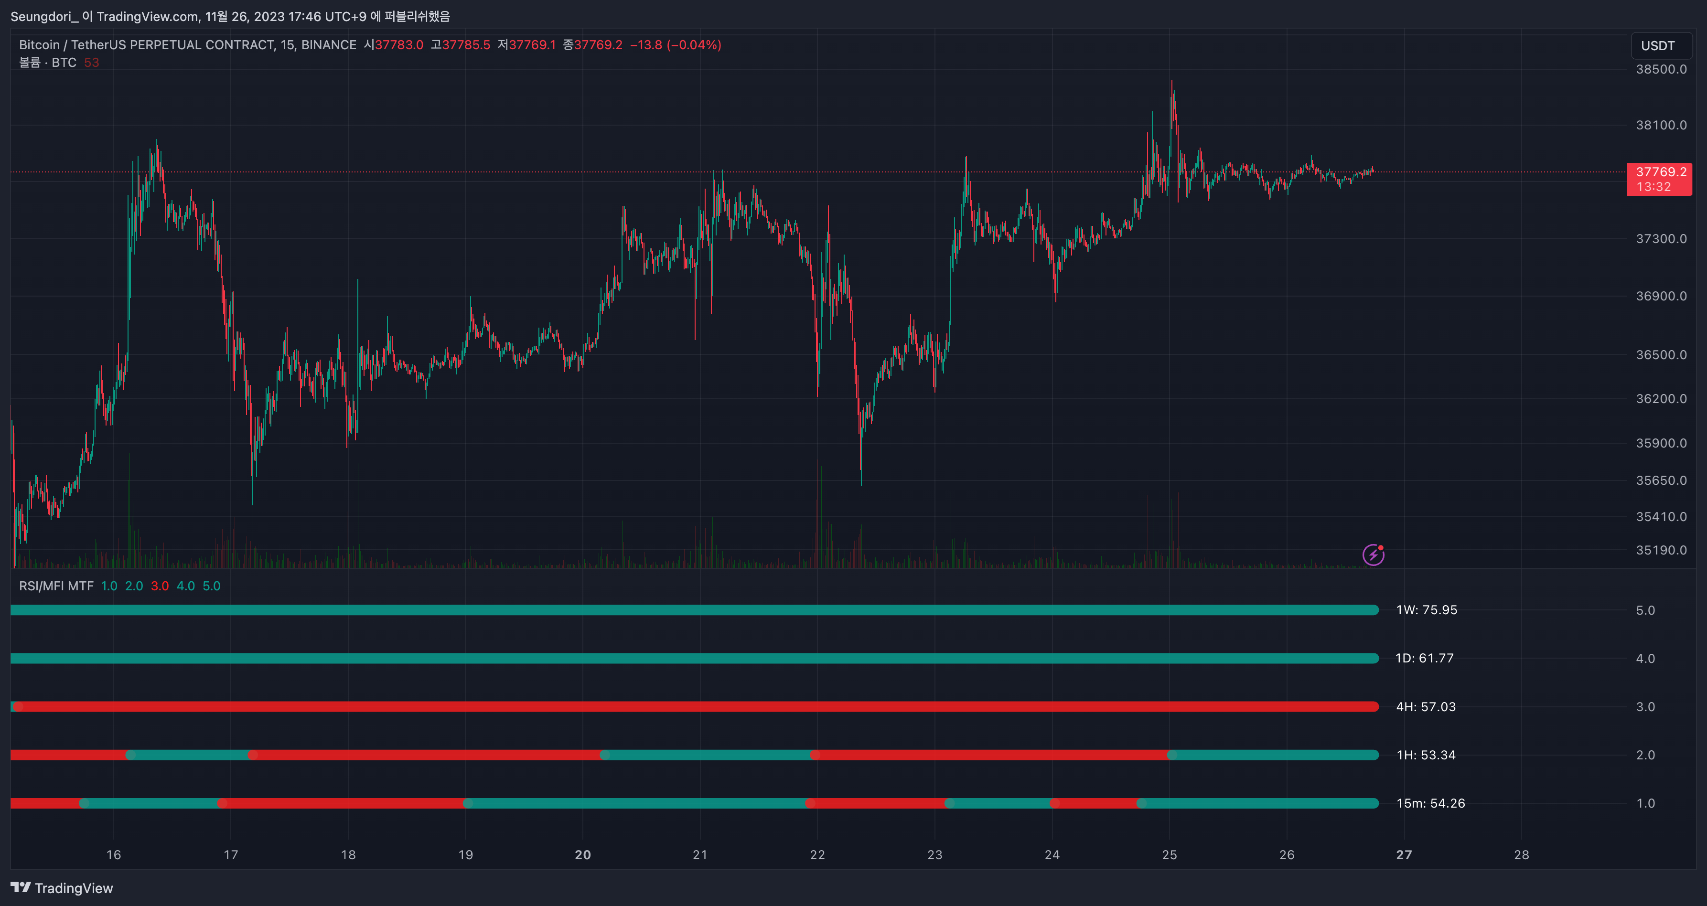This screenshot has width=1707, height=906.
Task: Click the 36500.0 price scale label
Action: pos(1661,354)
